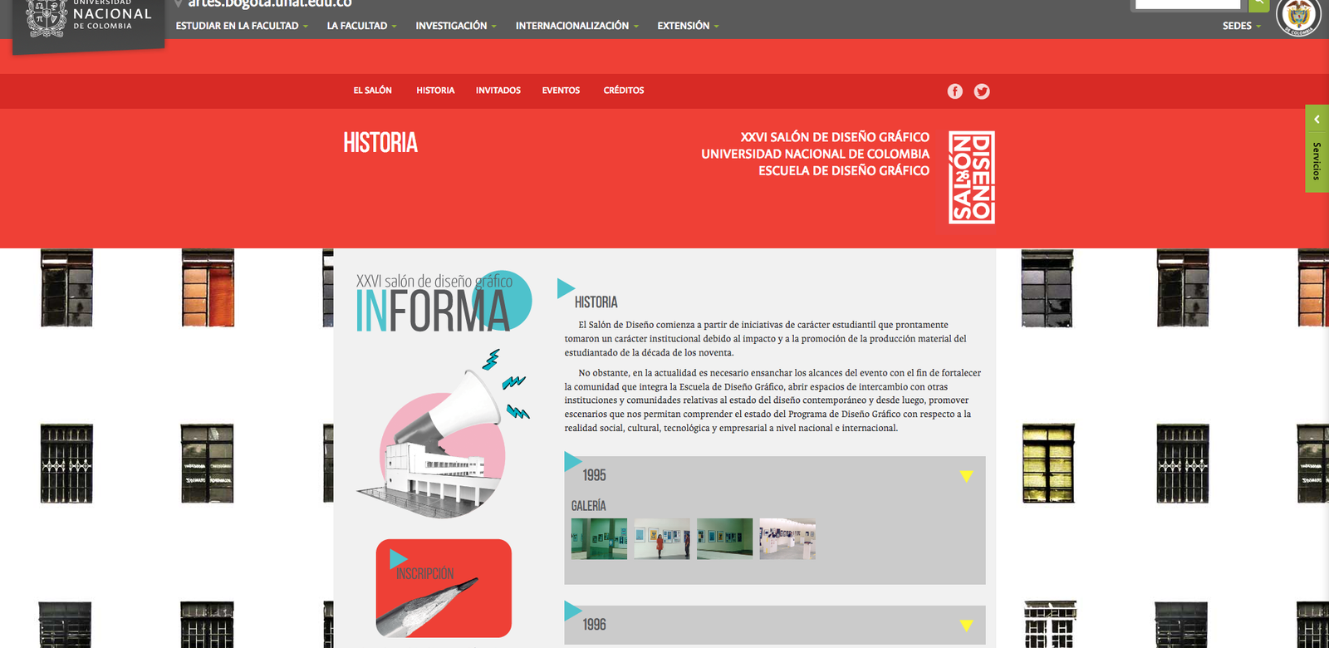
Task: Expand the 1996 section yellow arrow
Action: click(966, 626)
